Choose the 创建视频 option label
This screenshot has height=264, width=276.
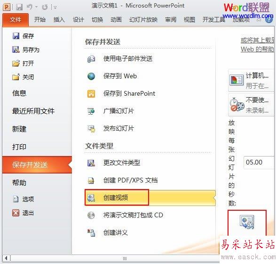point(116,198)
